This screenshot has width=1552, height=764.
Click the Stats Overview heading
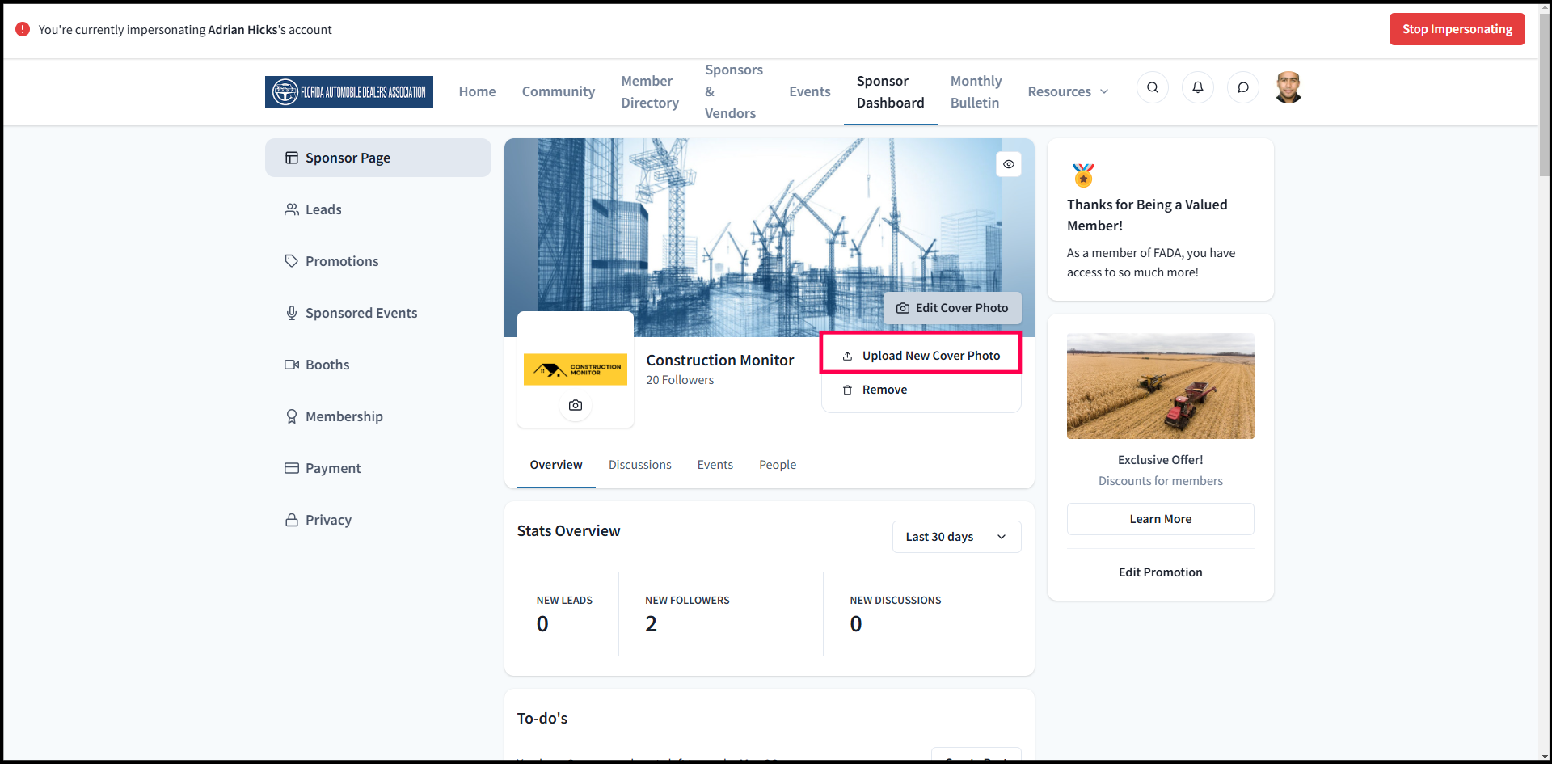click(569, 531)
